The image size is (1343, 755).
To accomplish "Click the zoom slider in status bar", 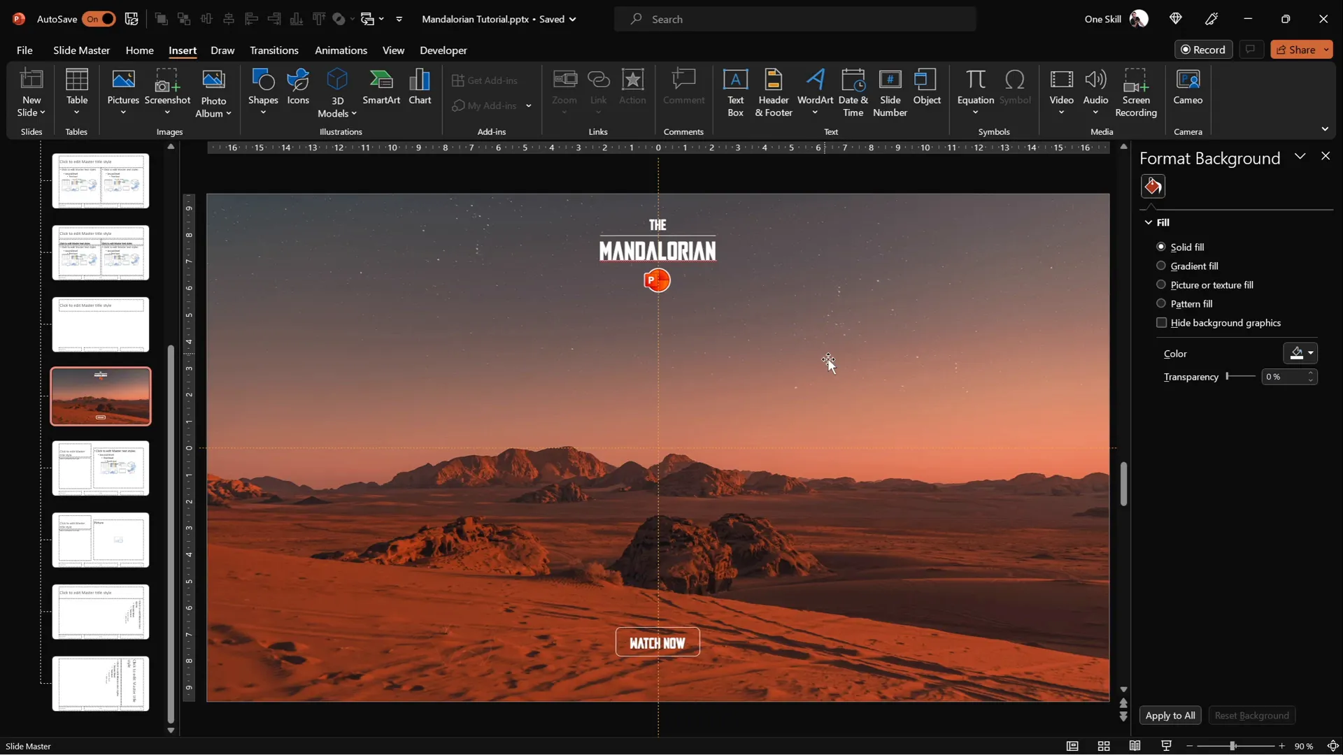I will pos(1235,746).
